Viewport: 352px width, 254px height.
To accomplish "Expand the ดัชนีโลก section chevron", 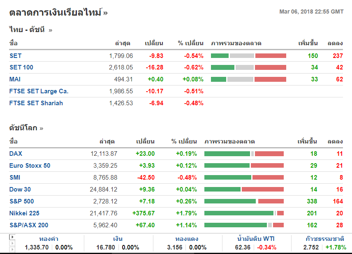I will (41, 128).
